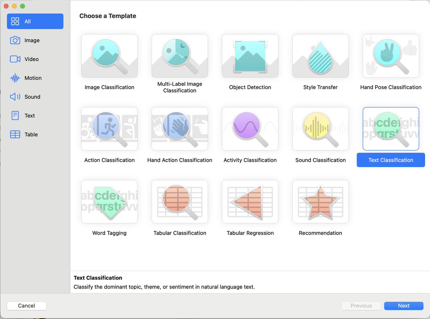Filter templates by Image label
Viewport: 430px width, 319px height.
32,41
